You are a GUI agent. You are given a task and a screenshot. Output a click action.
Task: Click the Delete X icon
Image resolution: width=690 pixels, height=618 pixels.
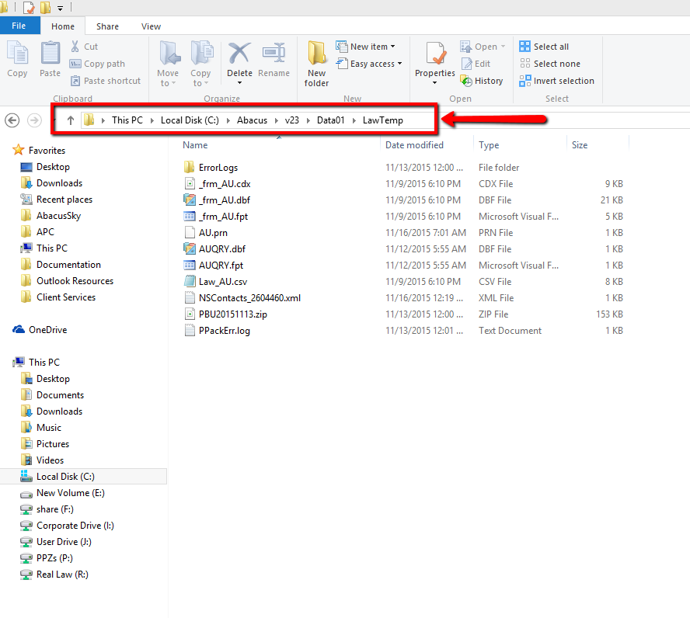pyautogui.click(x=239, y=54)
